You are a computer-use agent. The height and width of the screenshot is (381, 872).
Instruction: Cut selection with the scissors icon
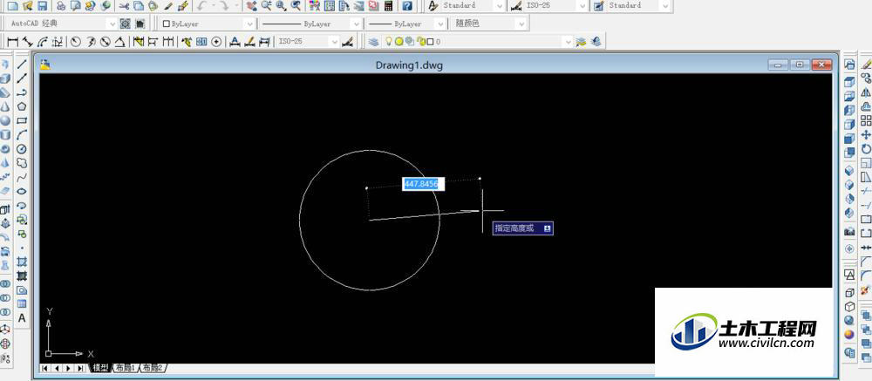click(x=124, y=6)
